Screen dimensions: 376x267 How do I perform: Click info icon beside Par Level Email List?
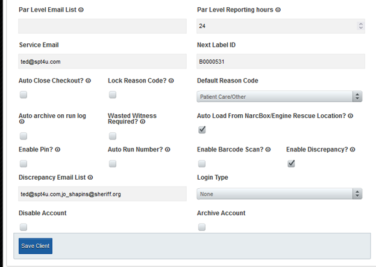point(81,10)
